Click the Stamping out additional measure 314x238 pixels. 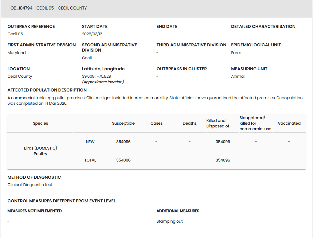(x=169, y=221)
